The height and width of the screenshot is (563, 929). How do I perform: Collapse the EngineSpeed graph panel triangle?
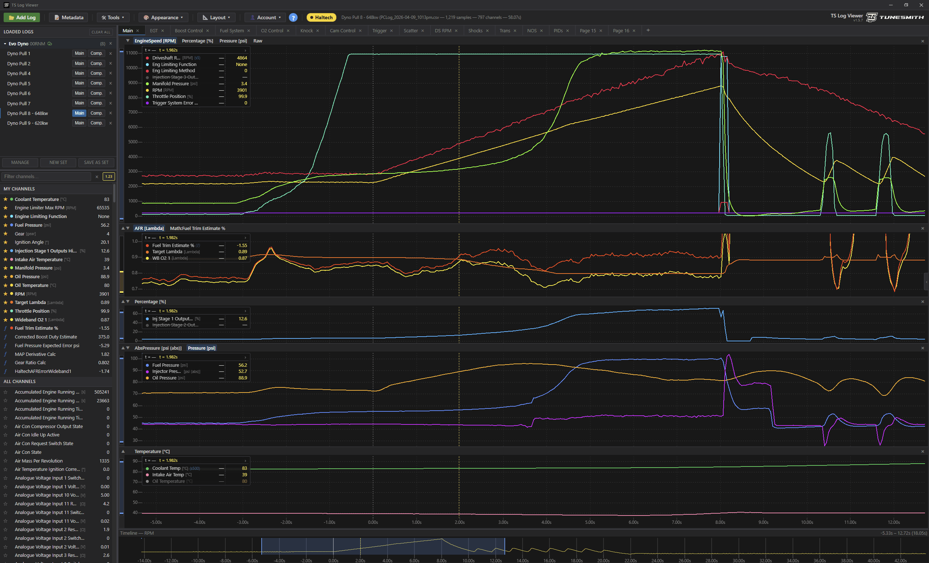[128, 41]
